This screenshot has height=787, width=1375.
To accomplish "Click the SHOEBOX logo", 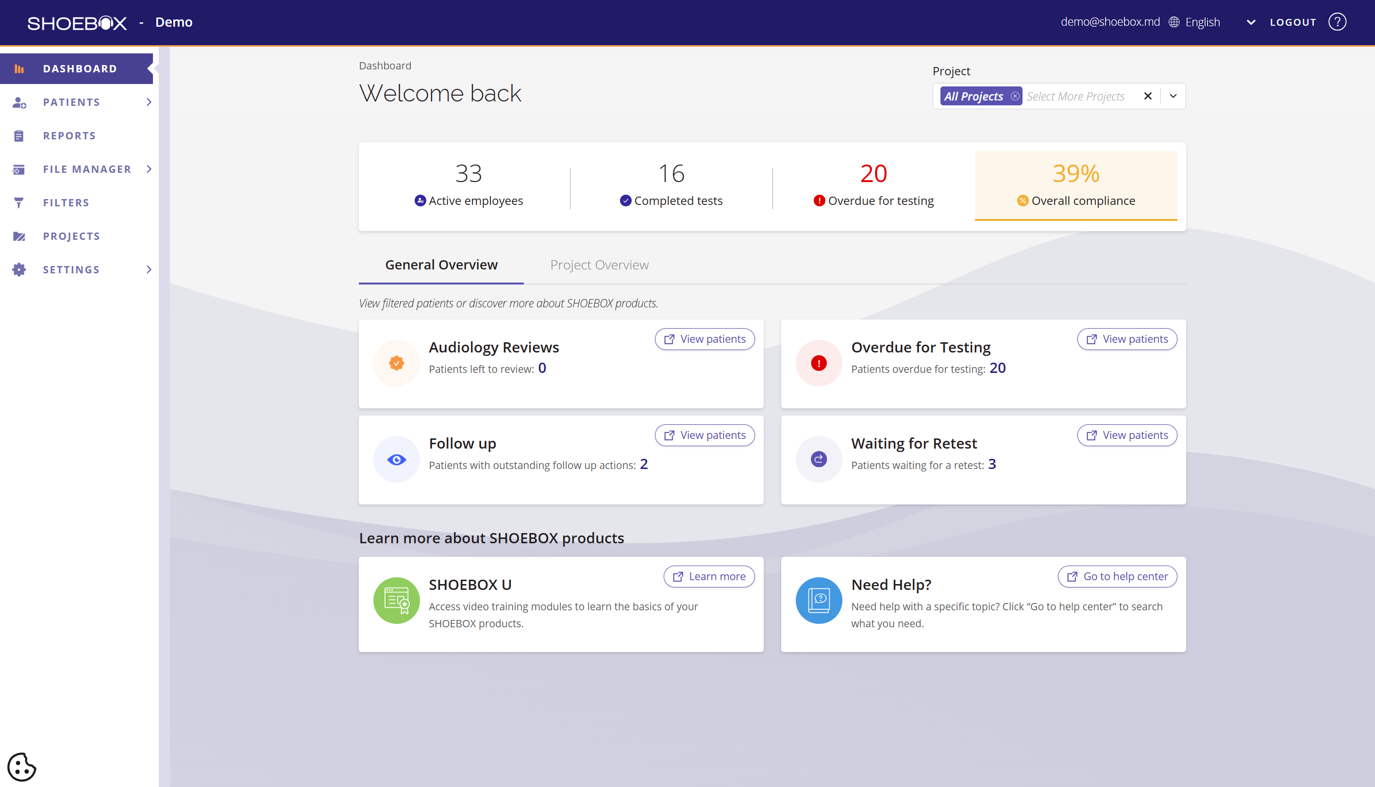I will point(77,23).
